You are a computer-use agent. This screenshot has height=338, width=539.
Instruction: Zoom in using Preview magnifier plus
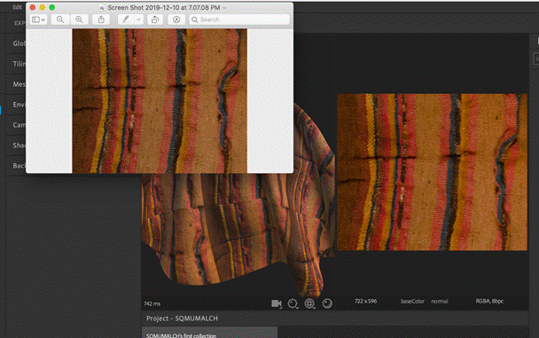pos(79,20)
